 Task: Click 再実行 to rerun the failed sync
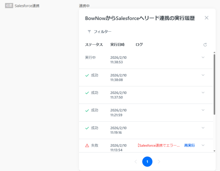pyautogui.click(x=189, y=146)
